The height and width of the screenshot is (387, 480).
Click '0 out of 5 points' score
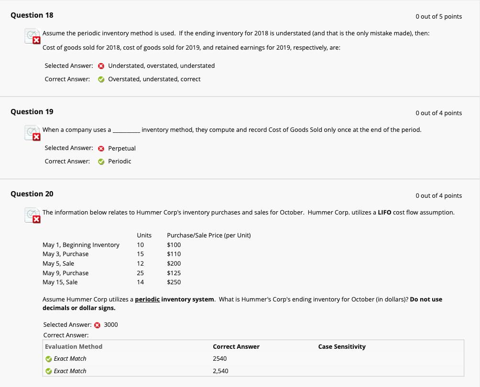[x=439, y=17]
